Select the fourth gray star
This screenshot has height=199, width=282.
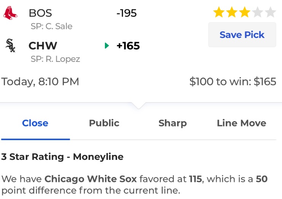(x=258, y=12)
